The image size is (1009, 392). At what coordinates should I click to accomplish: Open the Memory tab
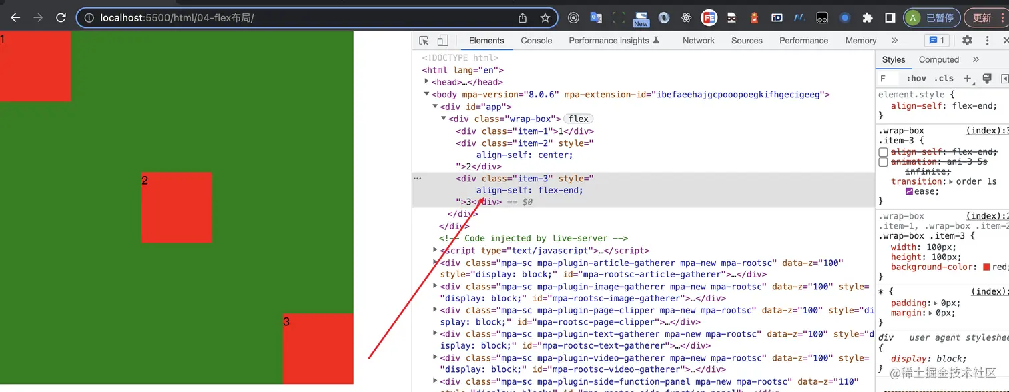pos(861,41)
